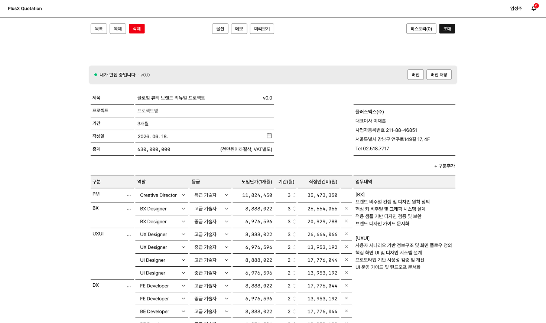Open grade dropdown of 중급 UX Designer row

(211, 247)
